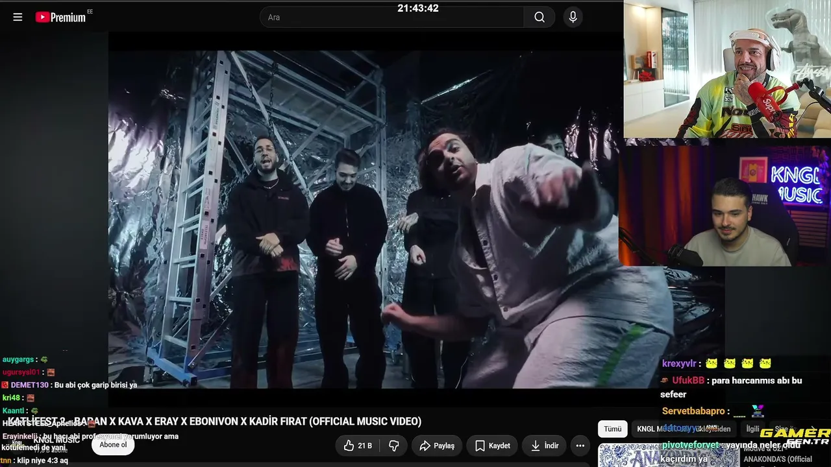Viewport: 831px width, 467px height.
Task: Click UfukBB's chat message para harcanmıs
Action: (x=732, y=387)
